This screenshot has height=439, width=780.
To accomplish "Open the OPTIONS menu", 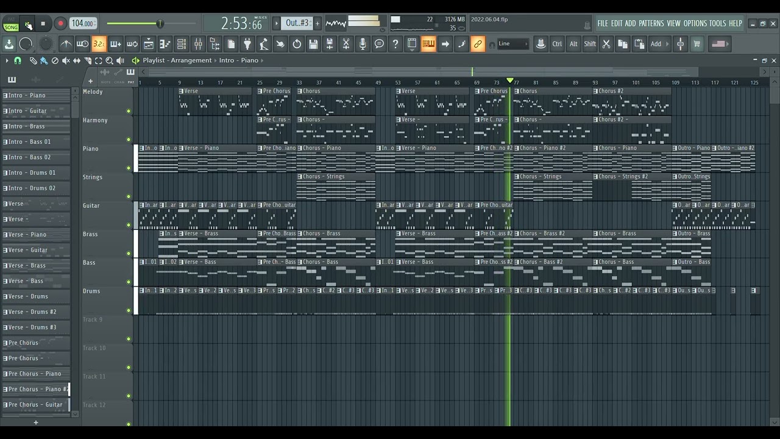I will click(695, 23).
